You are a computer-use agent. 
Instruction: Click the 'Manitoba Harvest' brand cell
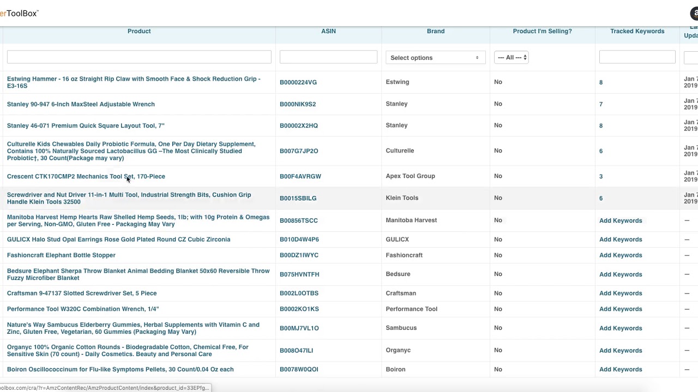pyautogui.click(x=411, y=220)
